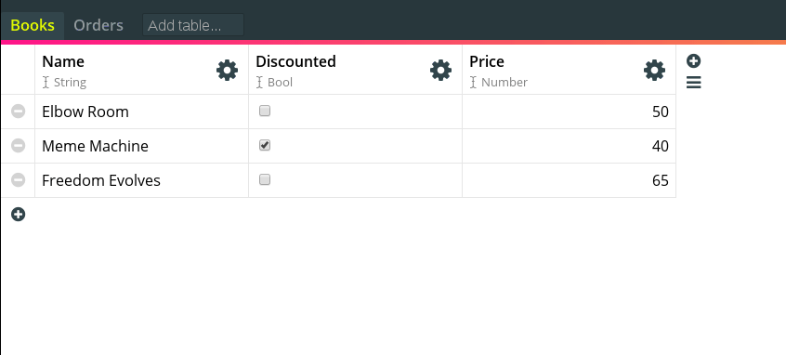Open settings gear for Price column
Image resolution: width=786 pixels, height=355 pixels.
point(654,71)
